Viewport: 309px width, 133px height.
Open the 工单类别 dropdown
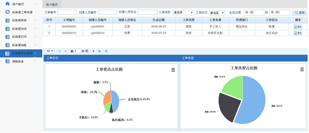[183, 13]
